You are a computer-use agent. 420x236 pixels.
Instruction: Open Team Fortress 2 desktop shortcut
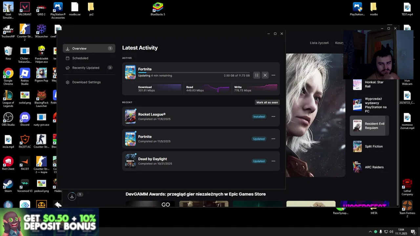[407, 209]
